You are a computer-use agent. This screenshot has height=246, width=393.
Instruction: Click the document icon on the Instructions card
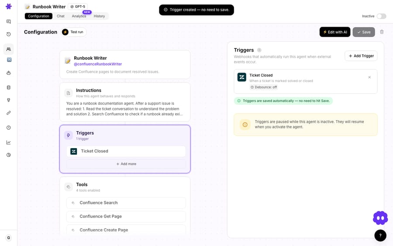click(69, 93)
